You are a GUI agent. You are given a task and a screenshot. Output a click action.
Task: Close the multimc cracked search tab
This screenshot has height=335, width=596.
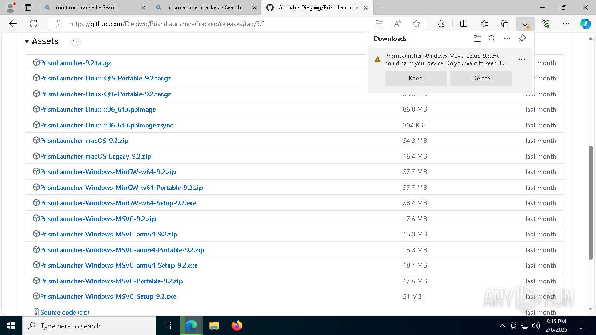(143, 7)
